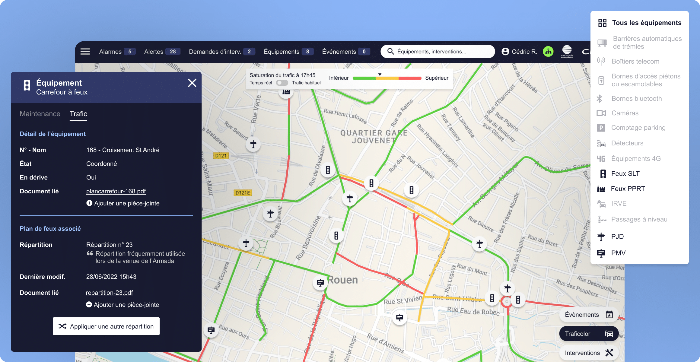The width and height of the screenshot is (700, 362).
Task: Switch to the Trafic tab
Action: click(78, 114)
